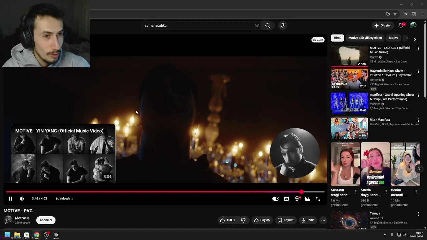Like the video with thumbs up 150 B
The width and height of the screenshot is (427, 240).
(x=227, y=220)
